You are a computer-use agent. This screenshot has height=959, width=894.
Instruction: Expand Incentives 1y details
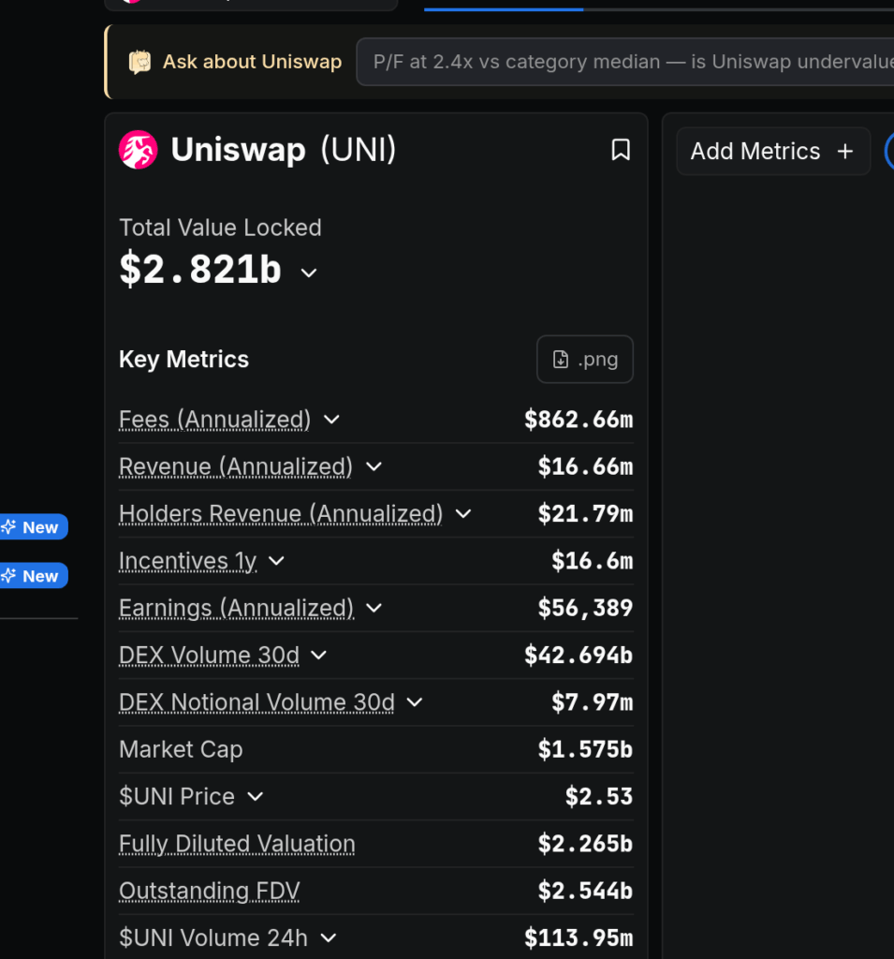276,561
